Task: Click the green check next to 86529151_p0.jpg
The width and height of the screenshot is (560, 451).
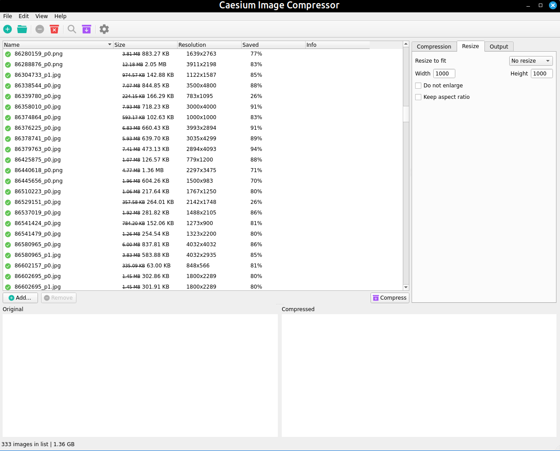Action: click(8, 202)
